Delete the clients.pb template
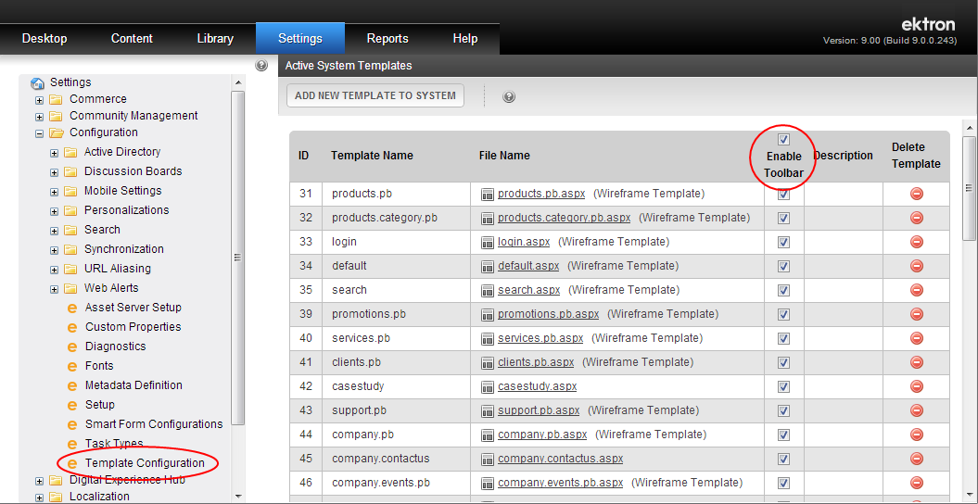Image resolution: width=978 pixels, height=504 pixels. pyautogui.click(x=916, y=362)
